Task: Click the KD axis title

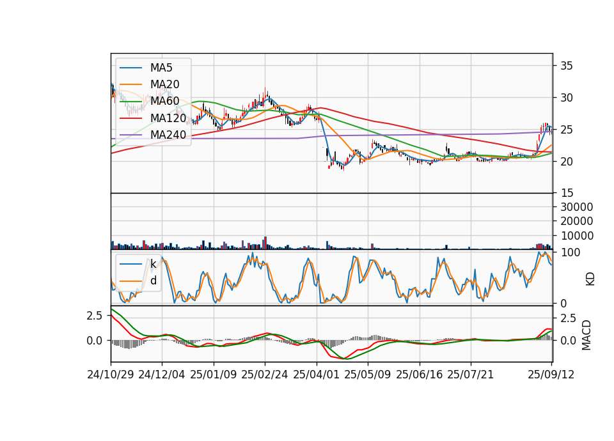Action: (x=590, y=279)
